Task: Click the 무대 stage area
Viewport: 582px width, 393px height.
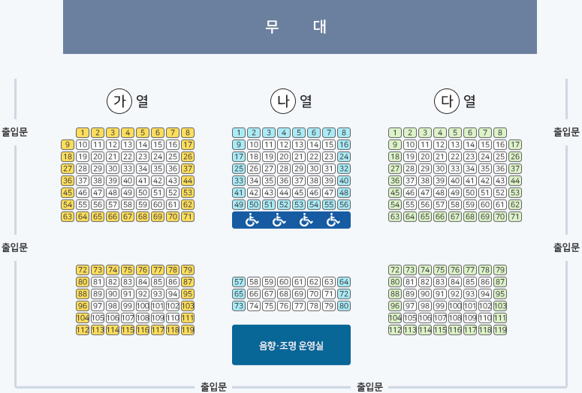Action: point(300,27)
